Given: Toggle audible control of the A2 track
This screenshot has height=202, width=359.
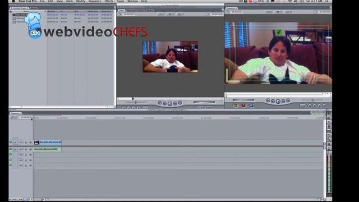Looking at the screenshot, I should (11, 155).
